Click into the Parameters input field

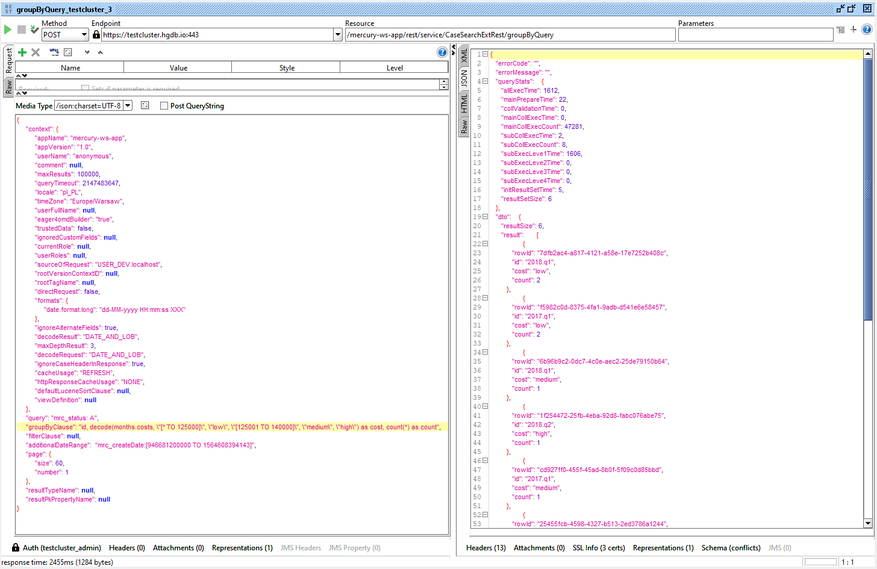[x=755, y=35]
